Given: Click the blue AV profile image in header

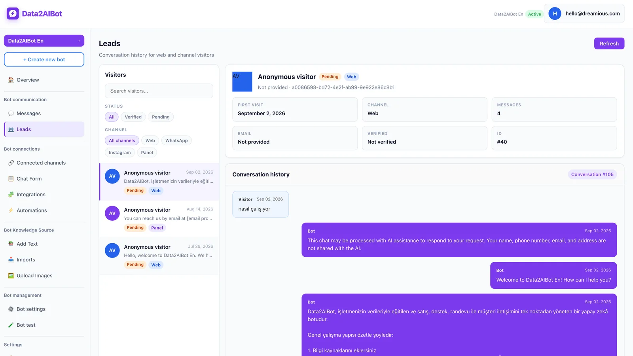Looking at the screenshot, I should (x=242, y=82).
